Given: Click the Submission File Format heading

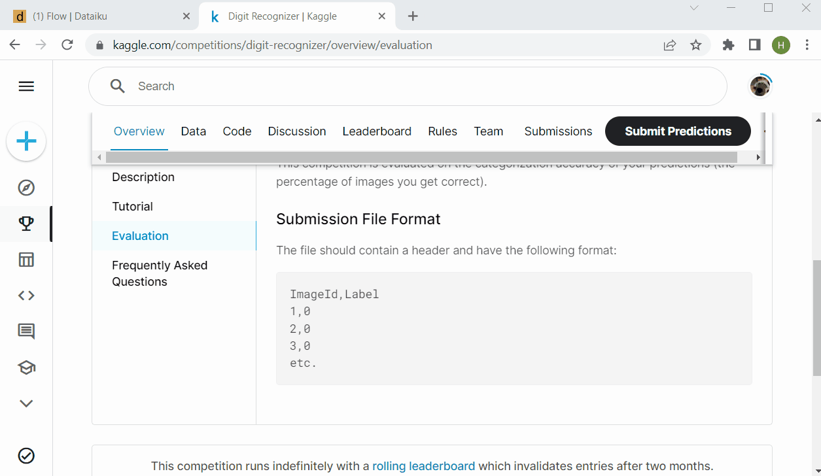Looking at the screenshot, I should coord(358,219).
